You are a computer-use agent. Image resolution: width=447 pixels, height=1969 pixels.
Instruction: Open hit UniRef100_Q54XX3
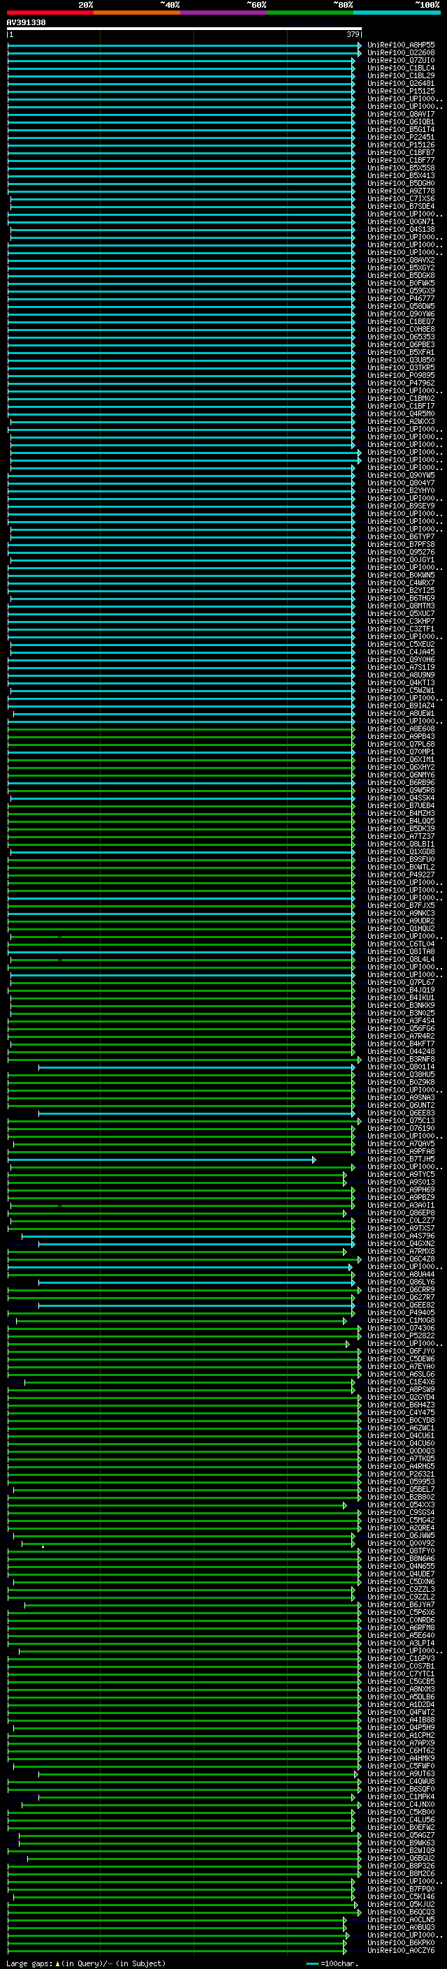[401, 1505]
